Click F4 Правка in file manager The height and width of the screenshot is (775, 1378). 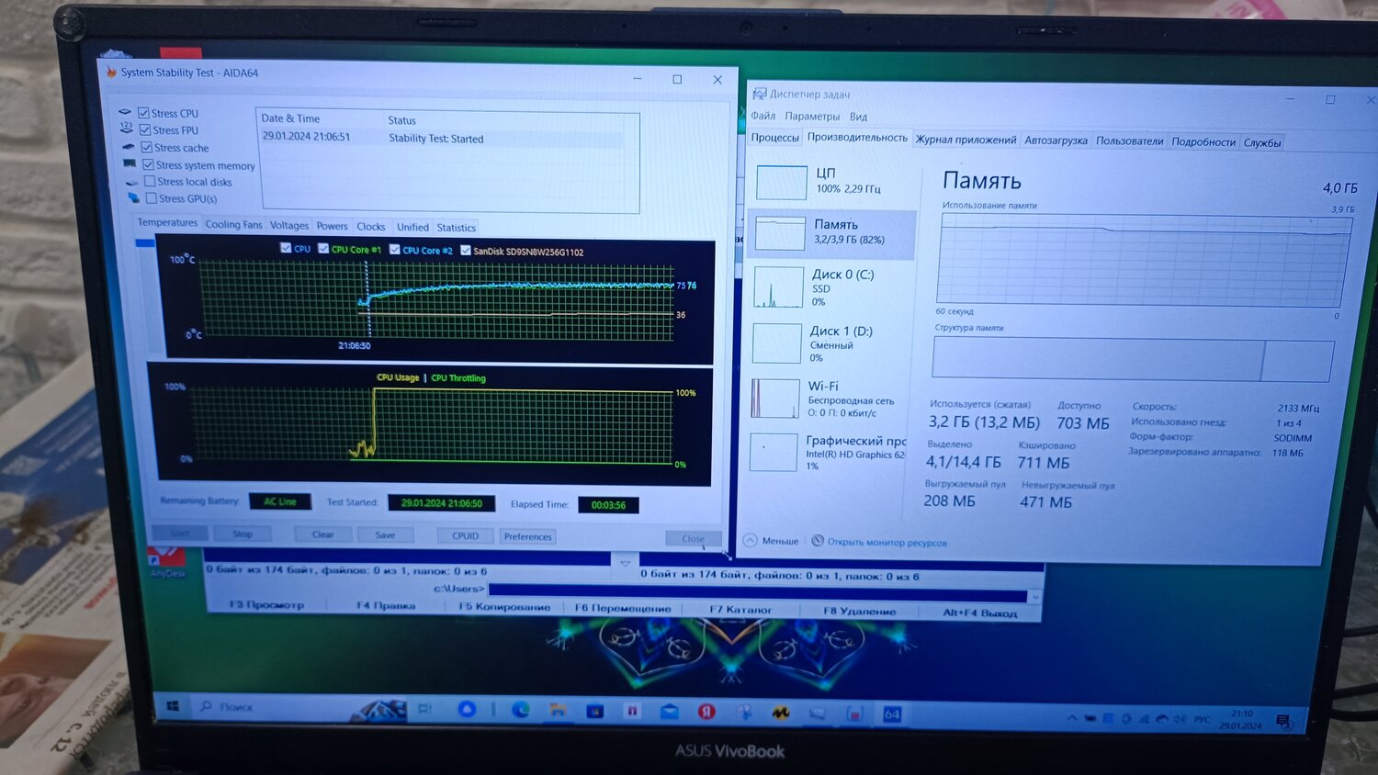[386, 605]
